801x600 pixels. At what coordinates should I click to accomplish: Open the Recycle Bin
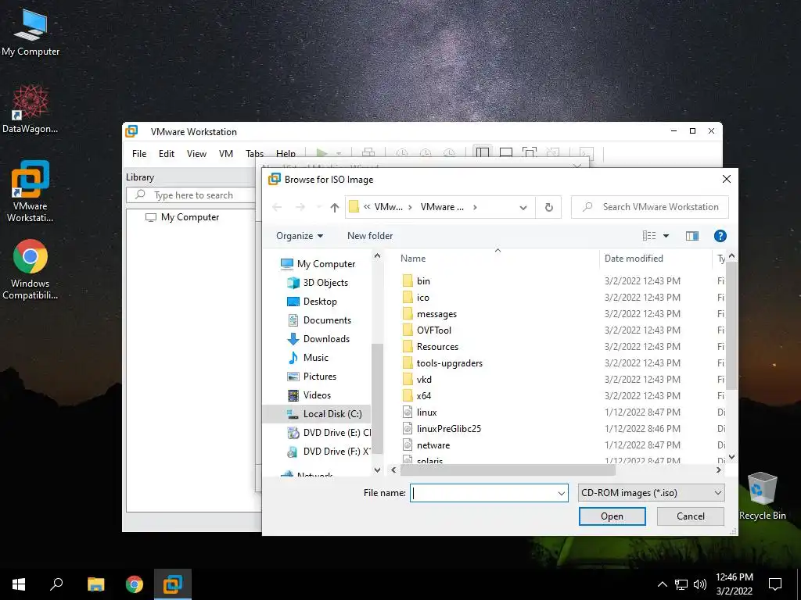[762, 496]
